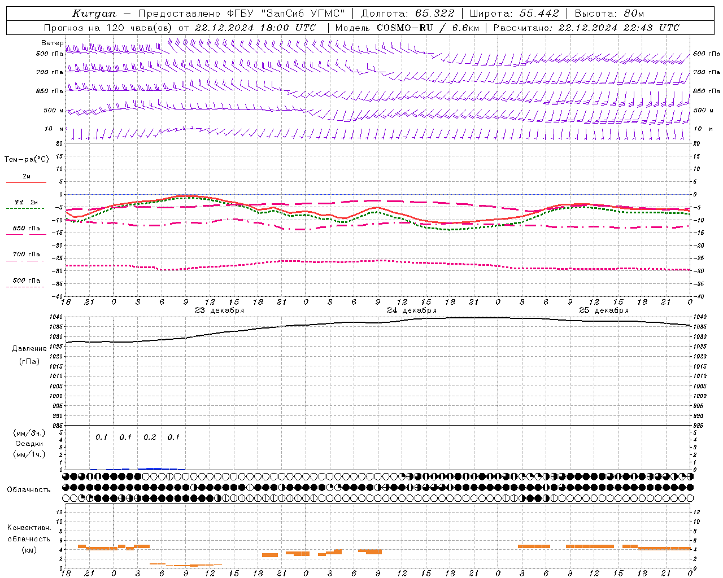Select the Облачность panel label
Viewport: 723px width, 578px height.
tap(29, 490)
